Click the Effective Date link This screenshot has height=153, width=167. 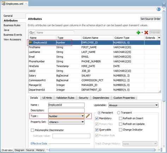pyautogui.click(x=39, y=144)
